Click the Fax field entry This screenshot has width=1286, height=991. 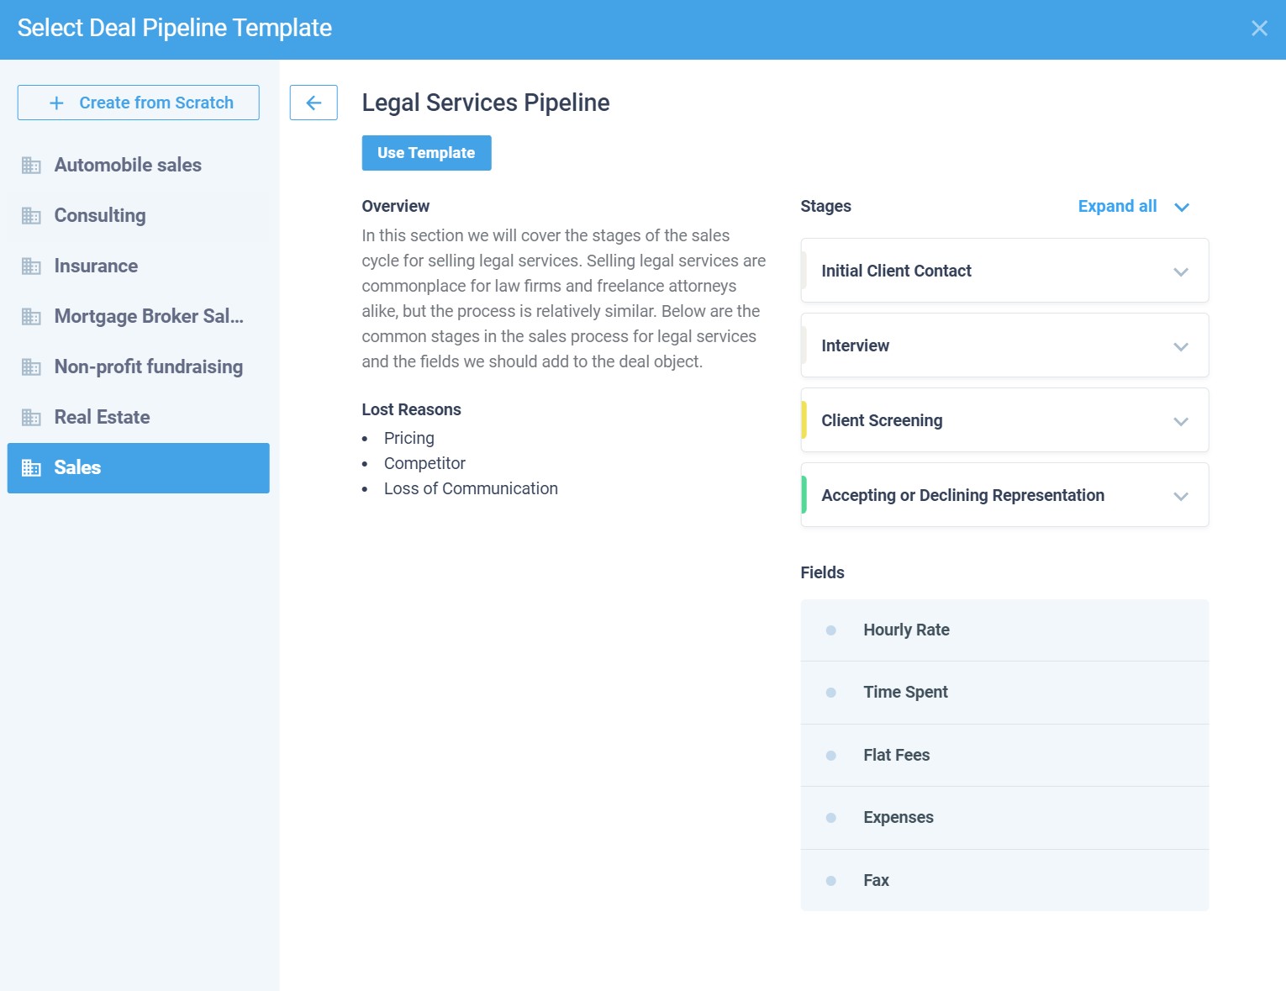876,880
